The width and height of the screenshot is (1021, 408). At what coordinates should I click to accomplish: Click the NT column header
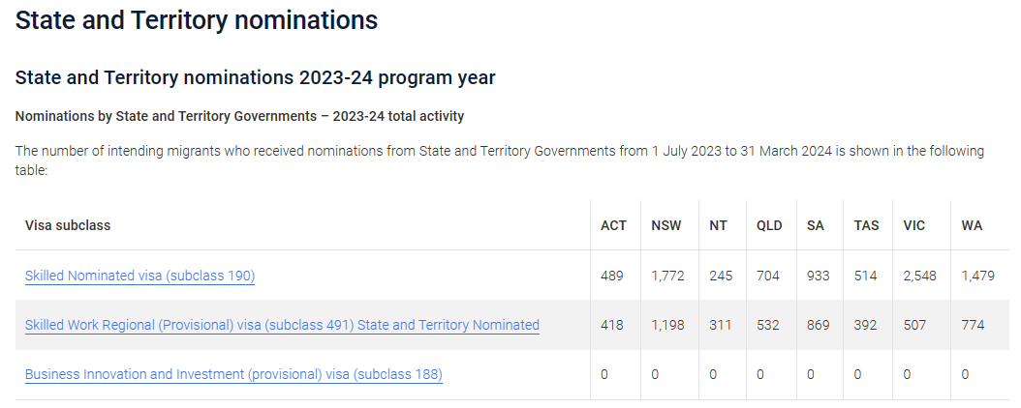pyautogui.click(x=718, y=225)
